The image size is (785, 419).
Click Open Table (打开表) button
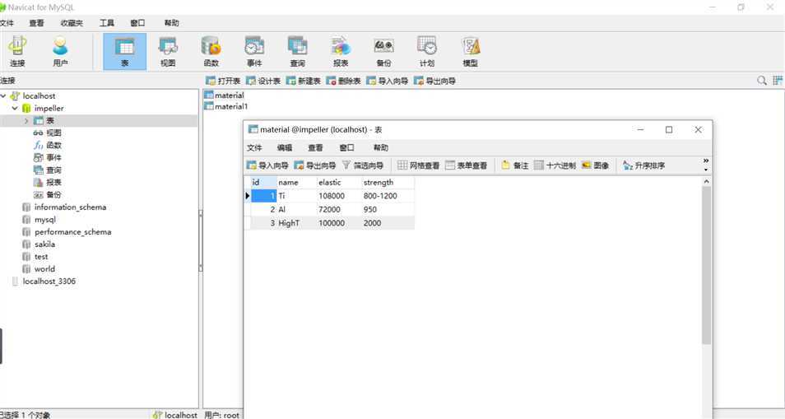click(223, 81)
